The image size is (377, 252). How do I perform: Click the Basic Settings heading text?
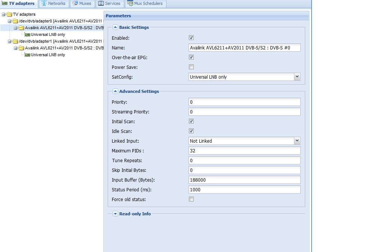tap(134, 27)
